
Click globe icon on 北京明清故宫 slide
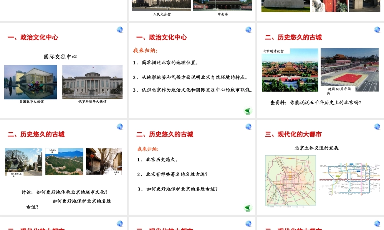(x=377, y=30)
